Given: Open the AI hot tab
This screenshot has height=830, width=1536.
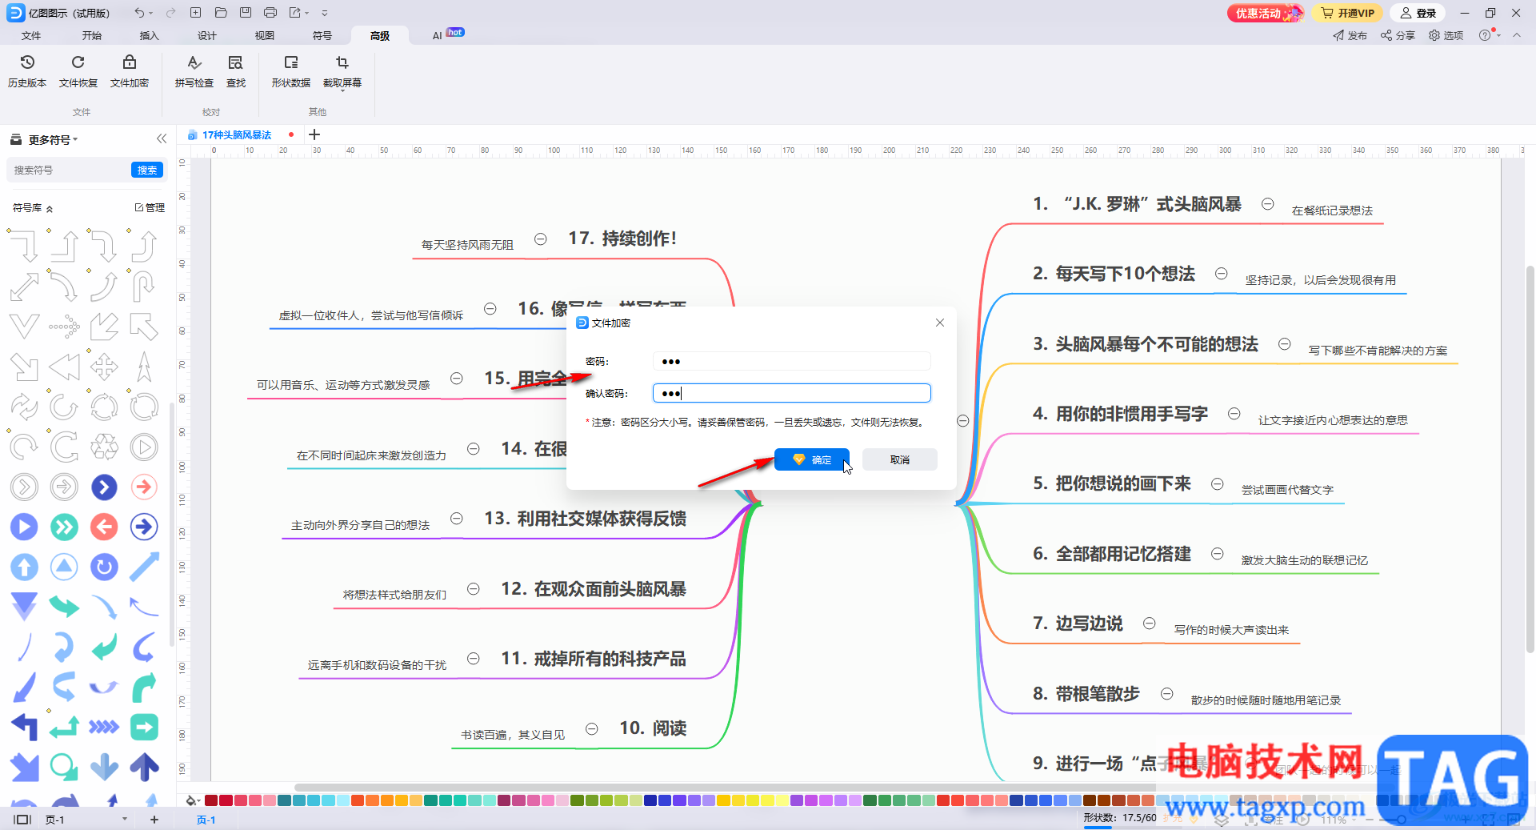Looking at the screenshot, I should [x=447, y=34].
